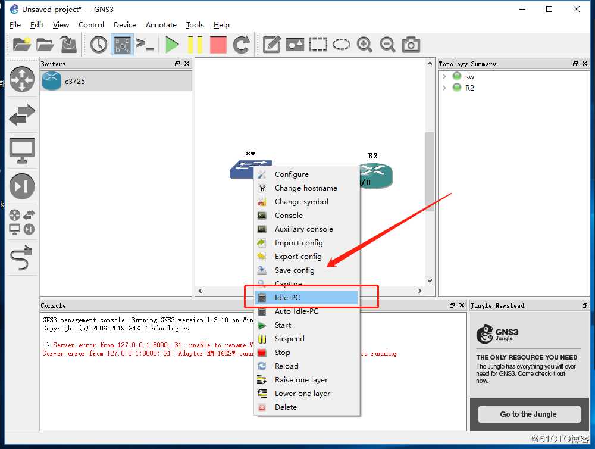Select Console from the context menu

pos(306,215)
